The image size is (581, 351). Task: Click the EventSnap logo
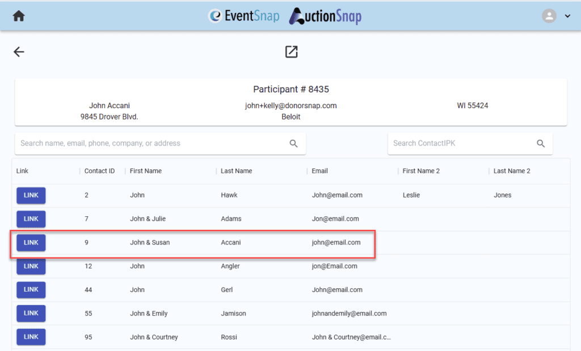pos(244,16)
